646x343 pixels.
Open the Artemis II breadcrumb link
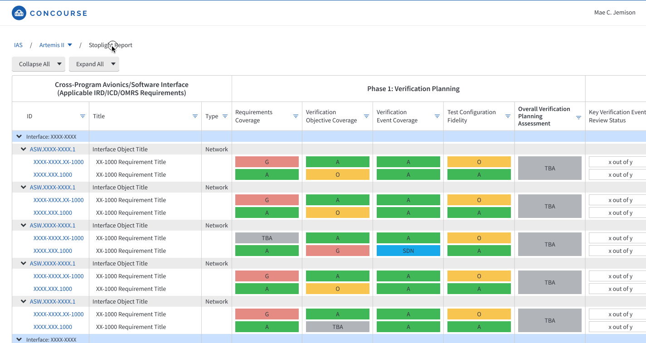pyautogui.click(x=52, y=45)
